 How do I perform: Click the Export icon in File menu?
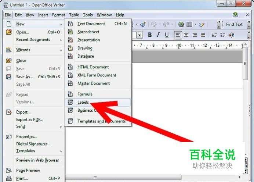(9, 112)
